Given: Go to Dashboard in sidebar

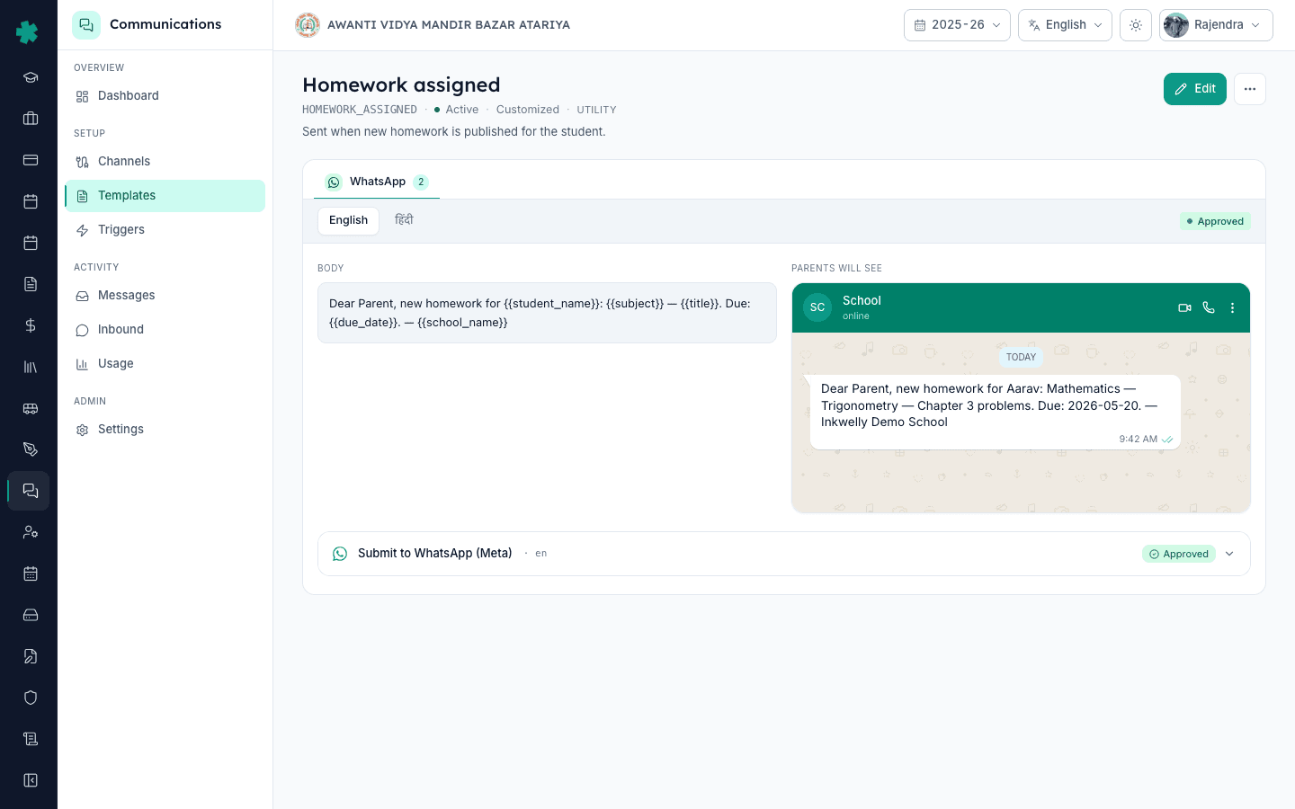Looking at the screenshot, I should coord(165,96).
